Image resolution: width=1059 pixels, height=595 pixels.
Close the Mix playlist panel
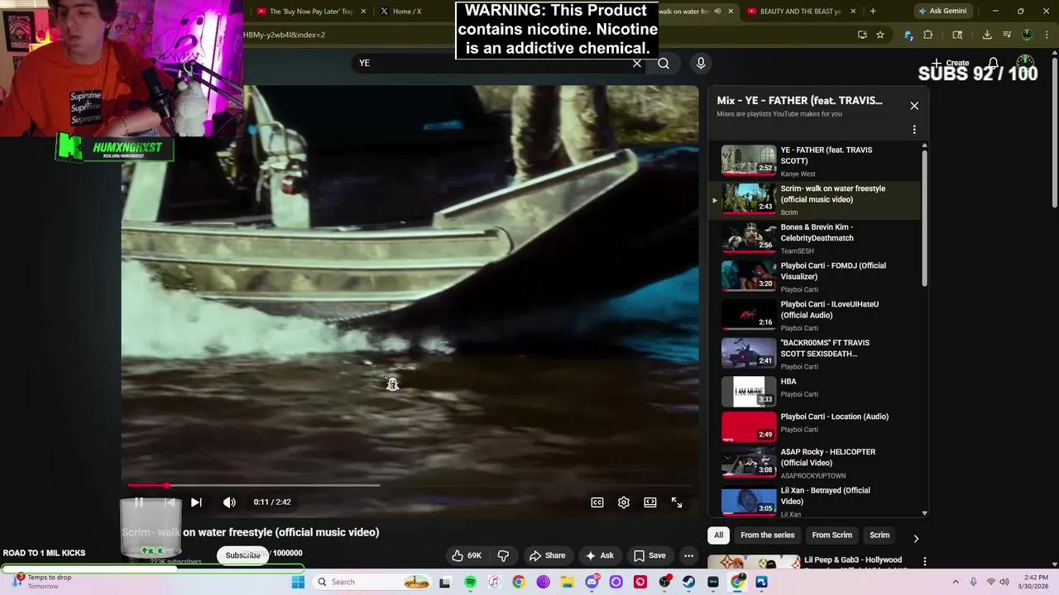click(x=914, y=106)
